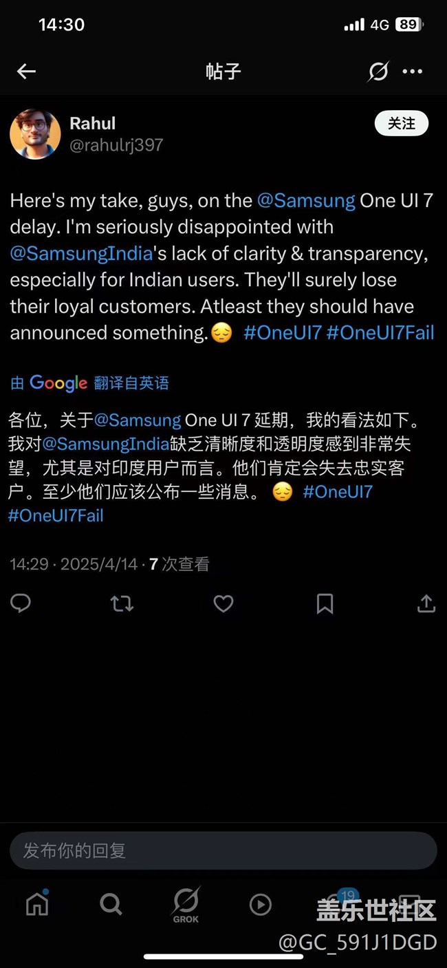The width and height of the screenshot is (447, 968).
Task: Share the post via share icon
Action: (426, 603)
